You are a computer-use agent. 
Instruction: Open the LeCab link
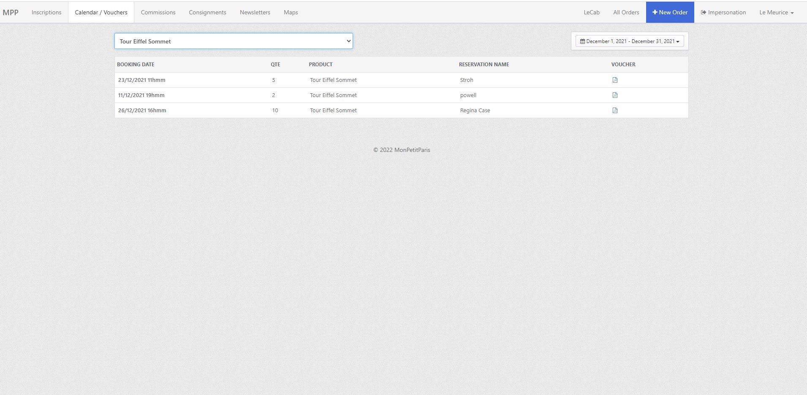[591, 12]
